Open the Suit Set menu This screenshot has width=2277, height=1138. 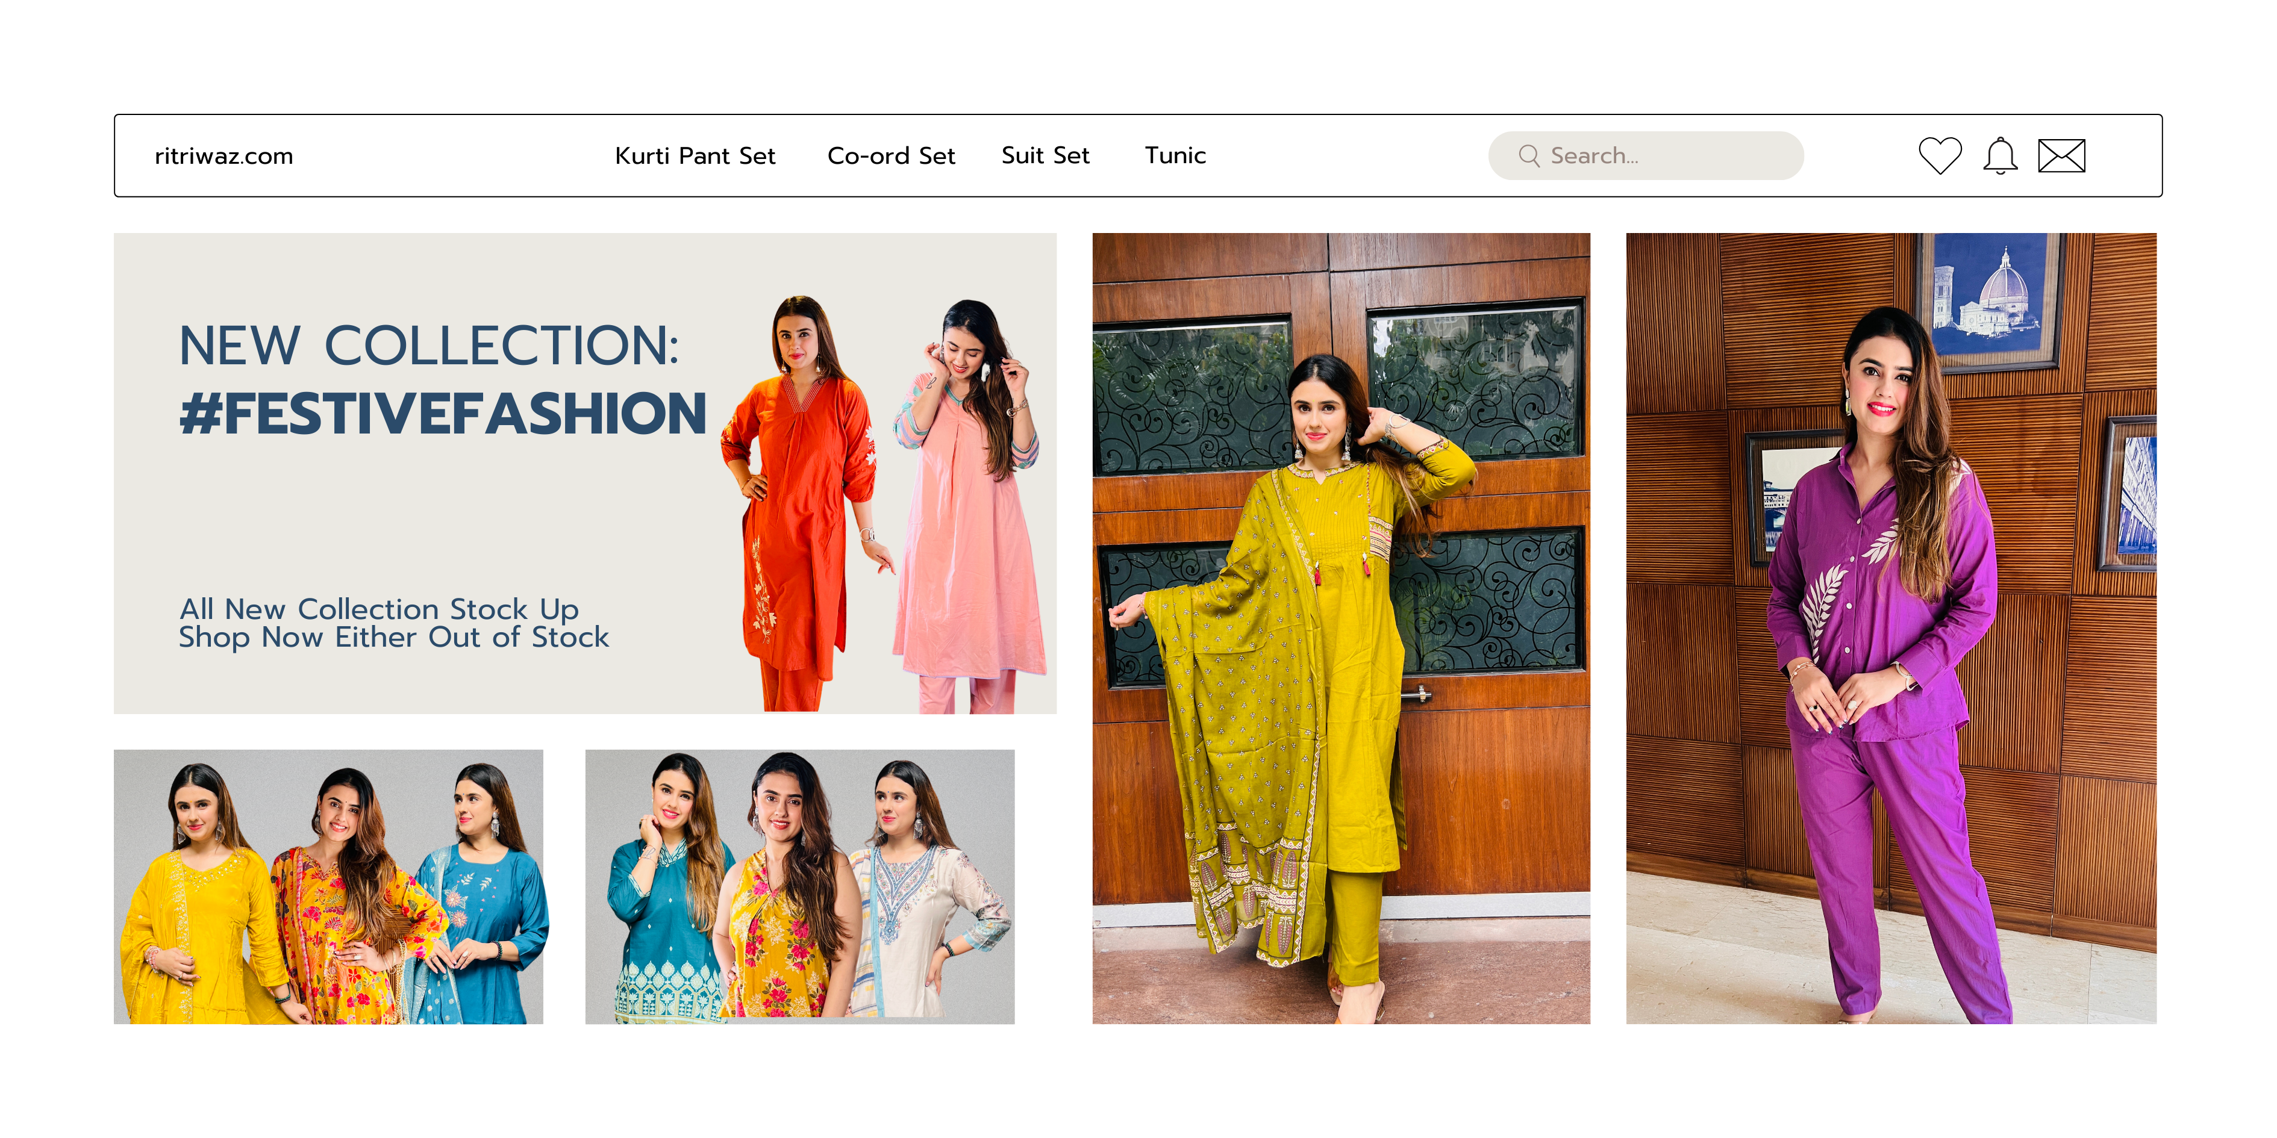1045,155
